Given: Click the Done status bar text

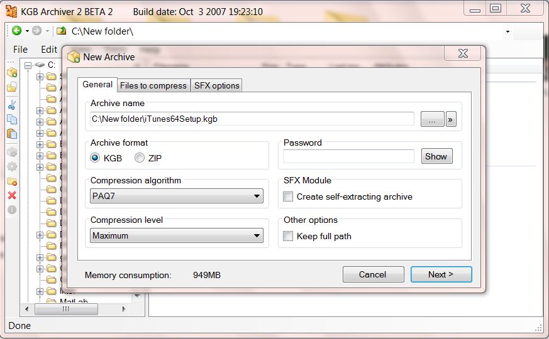Looking at the screenshot, I should click(x=19, y=326).
